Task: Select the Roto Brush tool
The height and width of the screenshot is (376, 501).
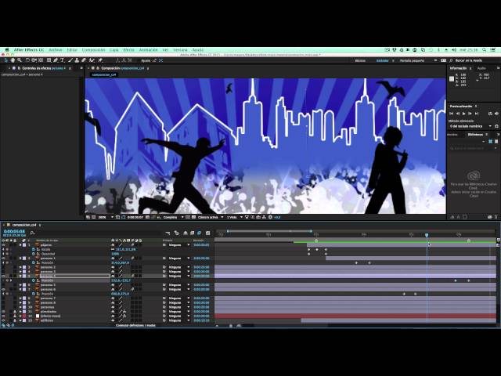Action: coord(92,60)
